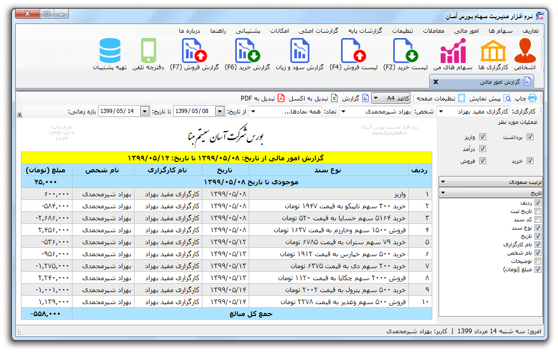Open گزارشات اصلی menu
558x352 pixels.
(x=319, y=31)
